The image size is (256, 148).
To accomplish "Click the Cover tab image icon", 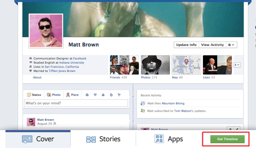I will click(27, 139).
